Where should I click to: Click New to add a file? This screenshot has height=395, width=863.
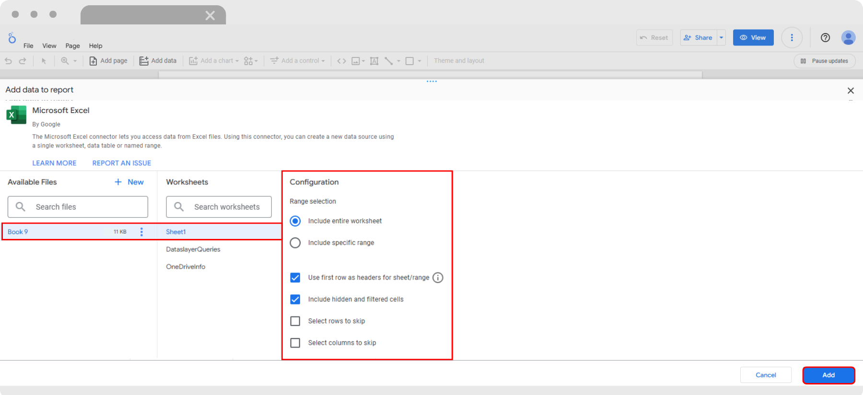[x=129, y=182]
